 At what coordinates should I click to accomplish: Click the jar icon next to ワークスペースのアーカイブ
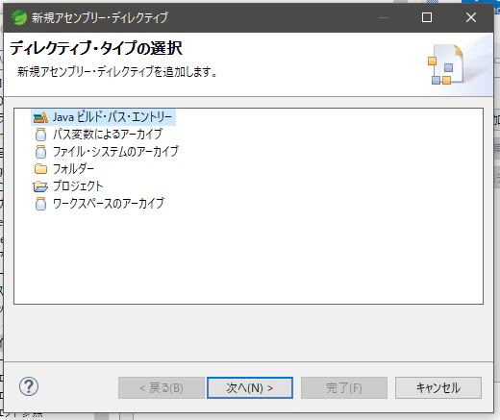pyautogui.click(x=40, y=204)
